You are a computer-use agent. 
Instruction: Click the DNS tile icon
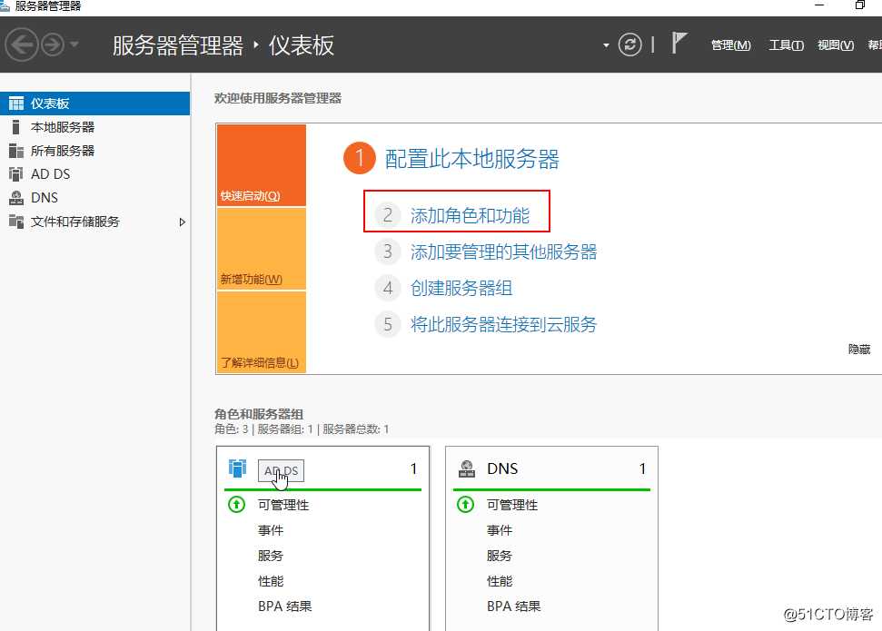[x=467, y=468]
